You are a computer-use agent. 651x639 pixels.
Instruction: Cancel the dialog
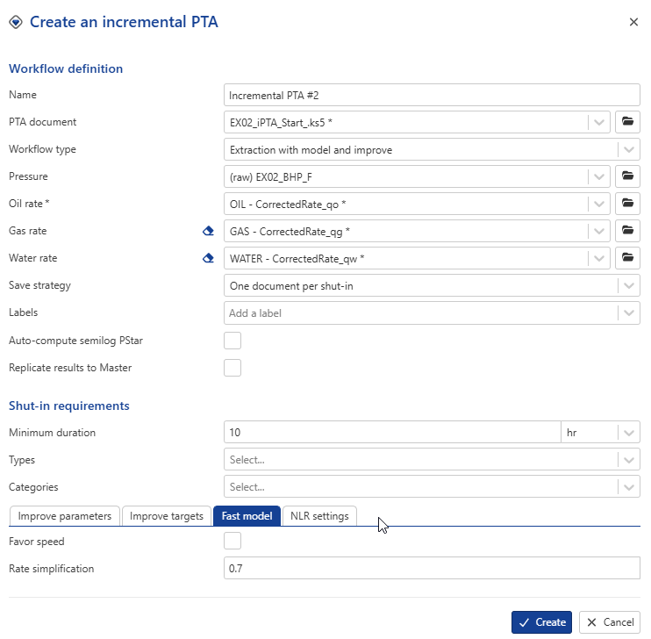[609, 622]
